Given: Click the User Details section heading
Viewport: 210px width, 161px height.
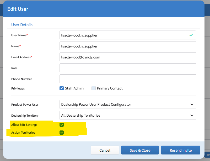Looking at the screenshot, I should [22, 25].
